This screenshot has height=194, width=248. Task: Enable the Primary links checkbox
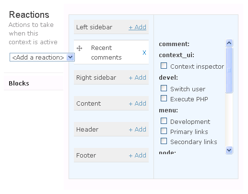point(164,131)
